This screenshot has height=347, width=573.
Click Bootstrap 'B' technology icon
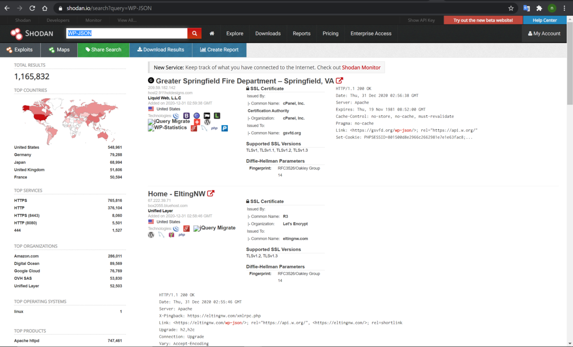[x=186, y=116]
